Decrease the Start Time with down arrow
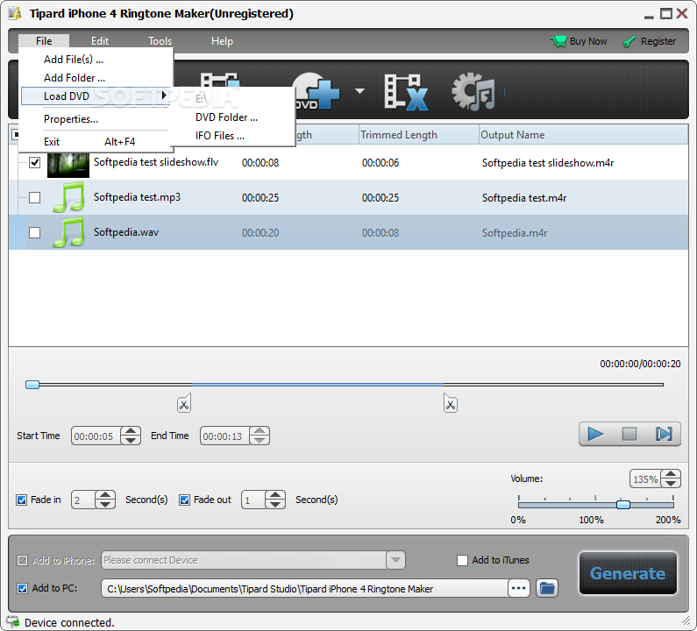Screen dimensions: 697x631 tap(131, 440)
